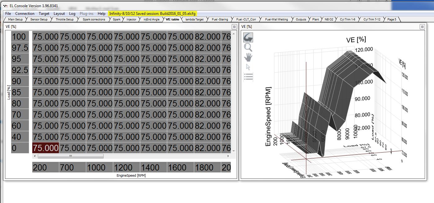
Task: Expand the Target menu
Action: point(44,14)
